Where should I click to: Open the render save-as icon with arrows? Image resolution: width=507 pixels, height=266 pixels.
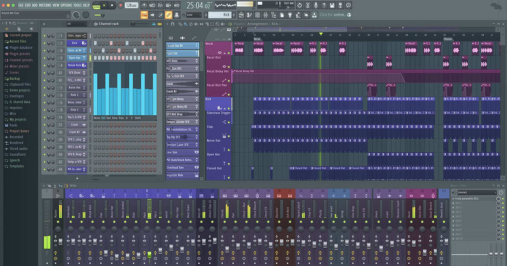tap(340, 5)
